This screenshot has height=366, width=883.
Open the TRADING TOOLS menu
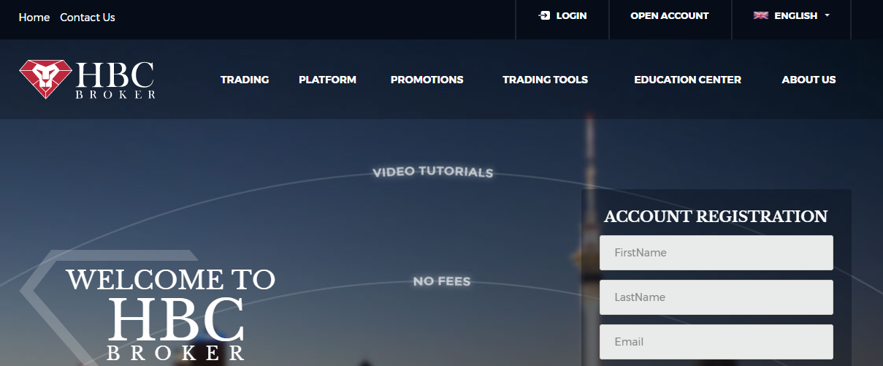click(545, 80)
